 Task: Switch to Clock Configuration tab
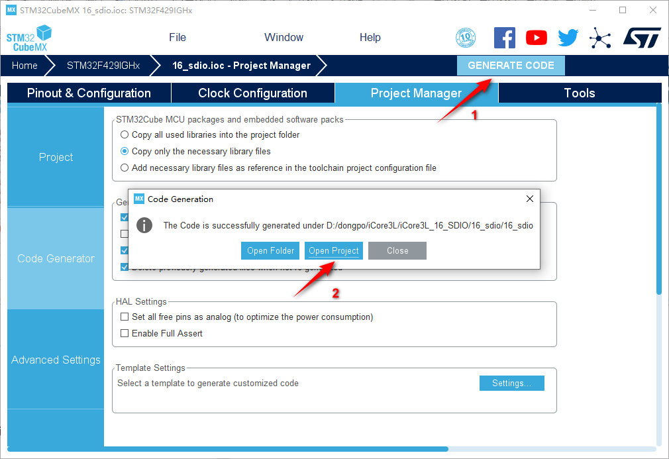[x=252, y=93]
